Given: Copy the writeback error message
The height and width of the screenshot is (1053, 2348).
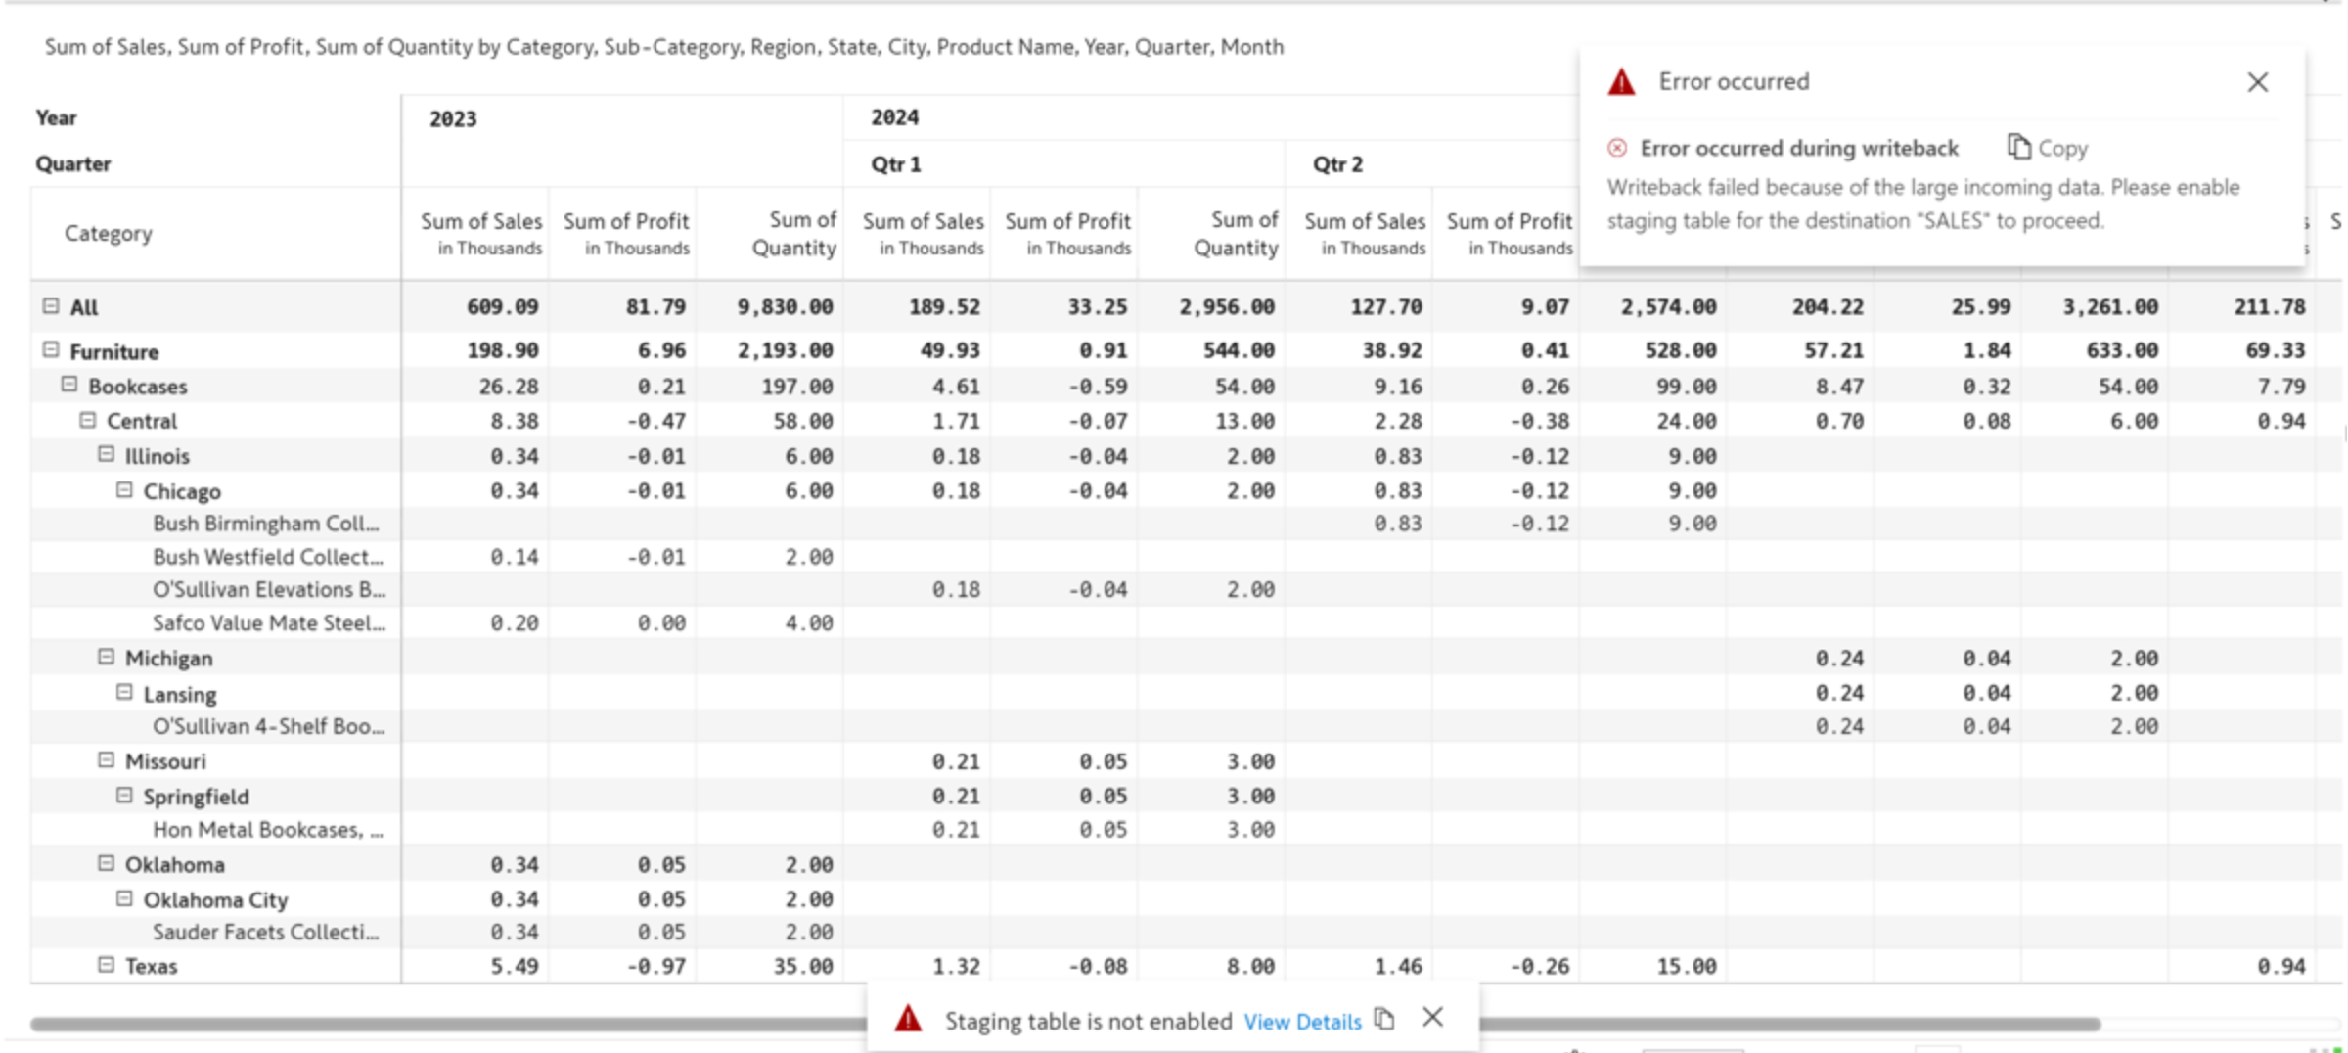Looking at the screenshot, I should pos(2048,148).
